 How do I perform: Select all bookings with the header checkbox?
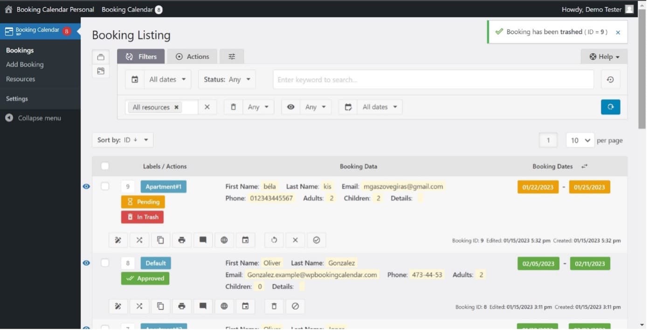click(x=105, y=166)
